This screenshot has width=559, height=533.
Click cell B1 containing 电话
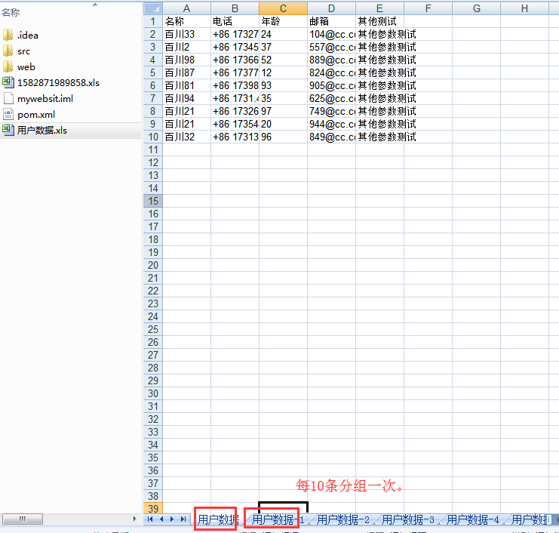(235, 21)
